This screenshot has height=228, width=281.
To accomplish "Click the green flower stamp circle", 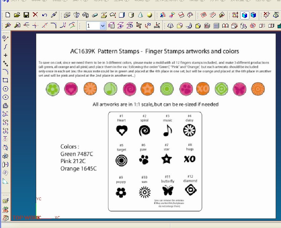I will coord(53,89).
